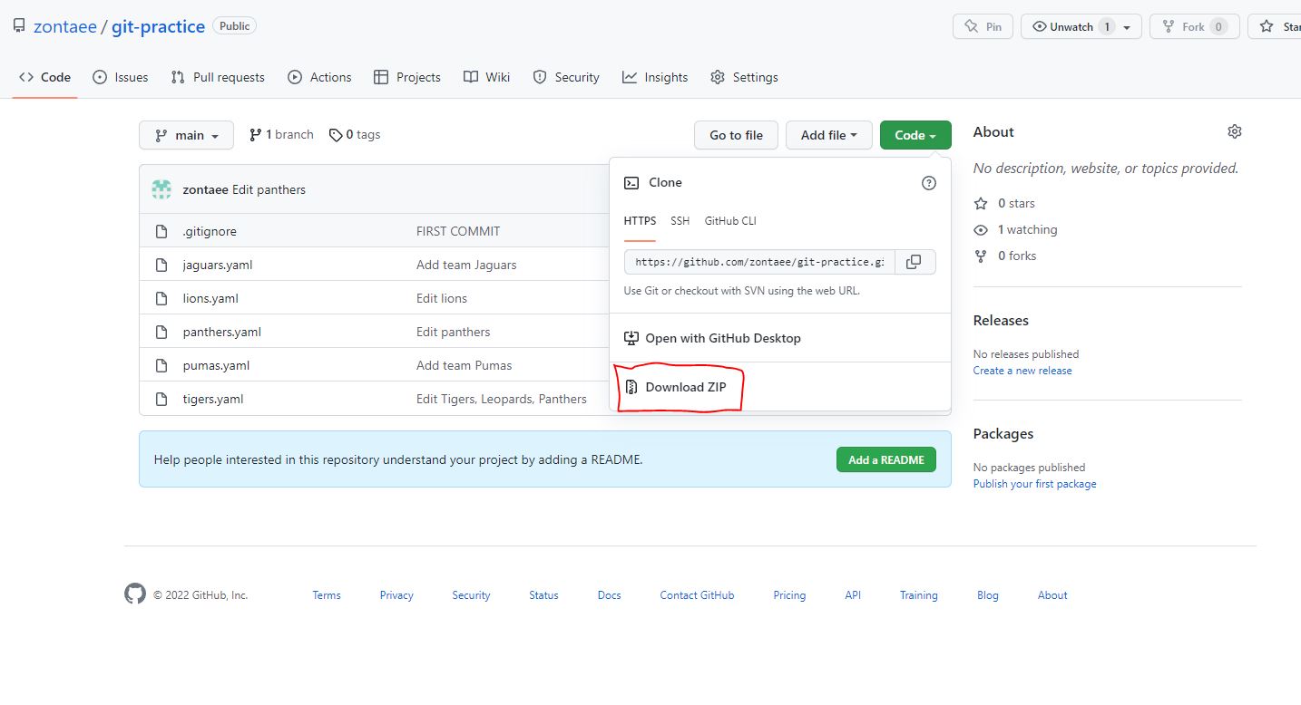Open the .gitignore file
This screenshot has width=1301, height=705.
tap(210, 232)
